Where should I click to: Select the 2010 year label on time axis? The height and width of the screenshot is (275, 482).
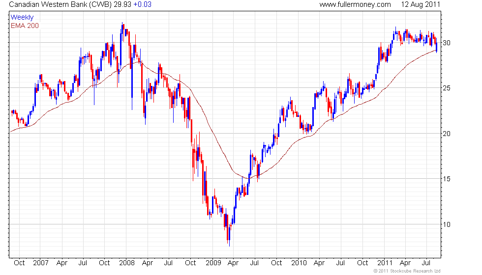coord(299,263)
